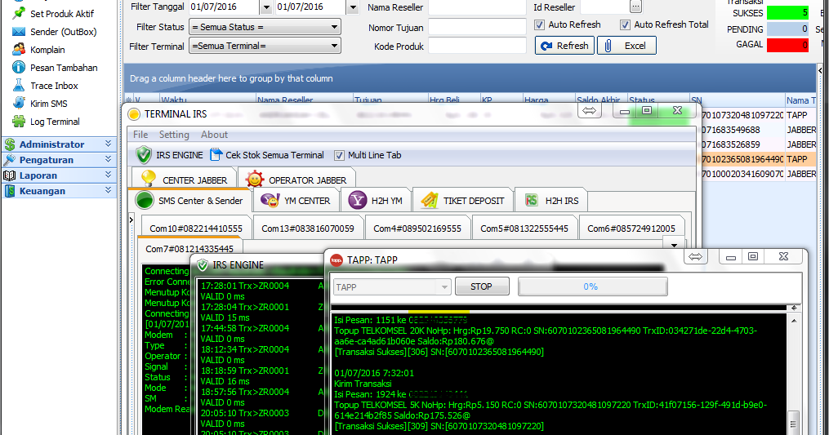Open Sender (OutBox) envelope icon
829x435 pixels.
pos(19,32)
